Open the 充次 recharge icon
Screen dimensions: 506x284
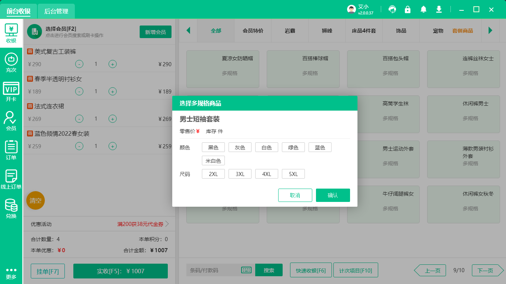[11, 61]
